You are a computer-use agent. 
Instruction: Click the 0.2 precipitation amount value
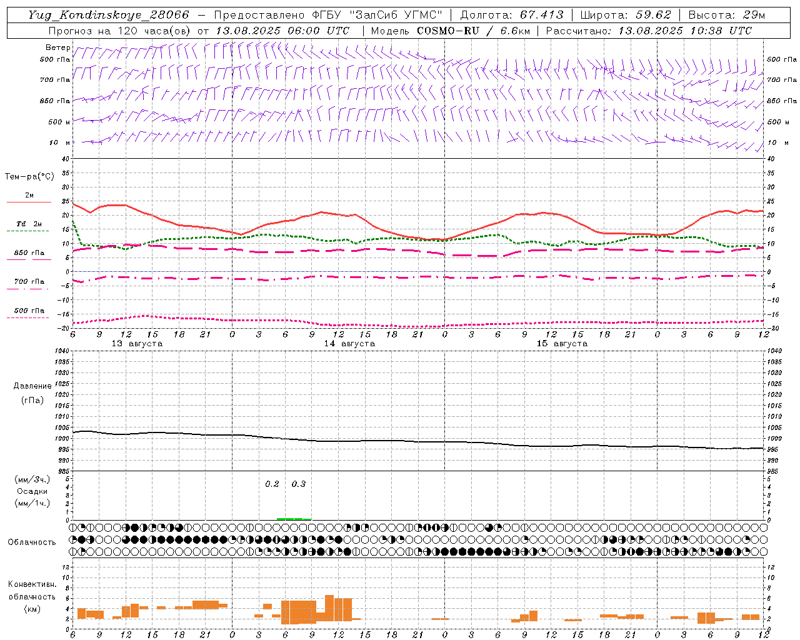pos(272,484)
